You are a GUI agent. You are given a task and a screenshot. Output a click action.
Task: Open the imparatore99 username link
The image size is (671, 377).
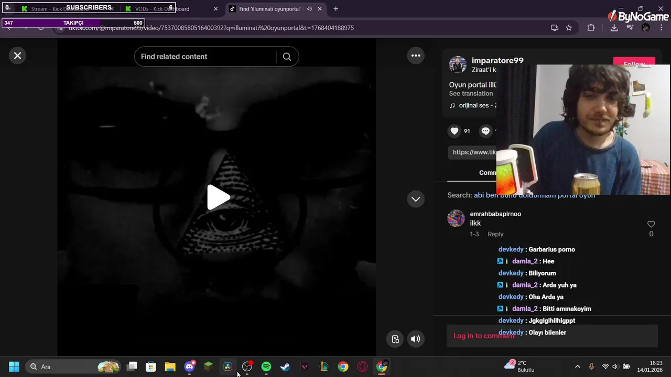click(x=497, y=61)
